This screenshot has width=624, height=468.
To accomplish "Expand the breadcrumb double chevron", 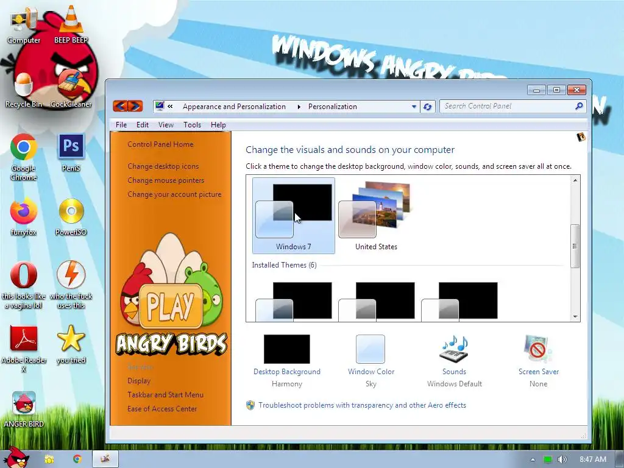I will 171,106.
